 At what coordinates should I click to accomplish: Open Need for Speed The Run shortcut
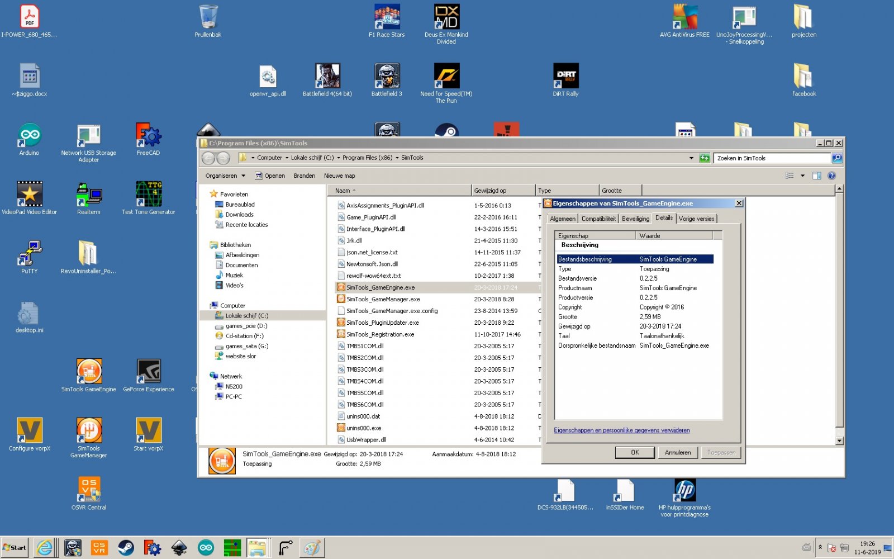446,83
